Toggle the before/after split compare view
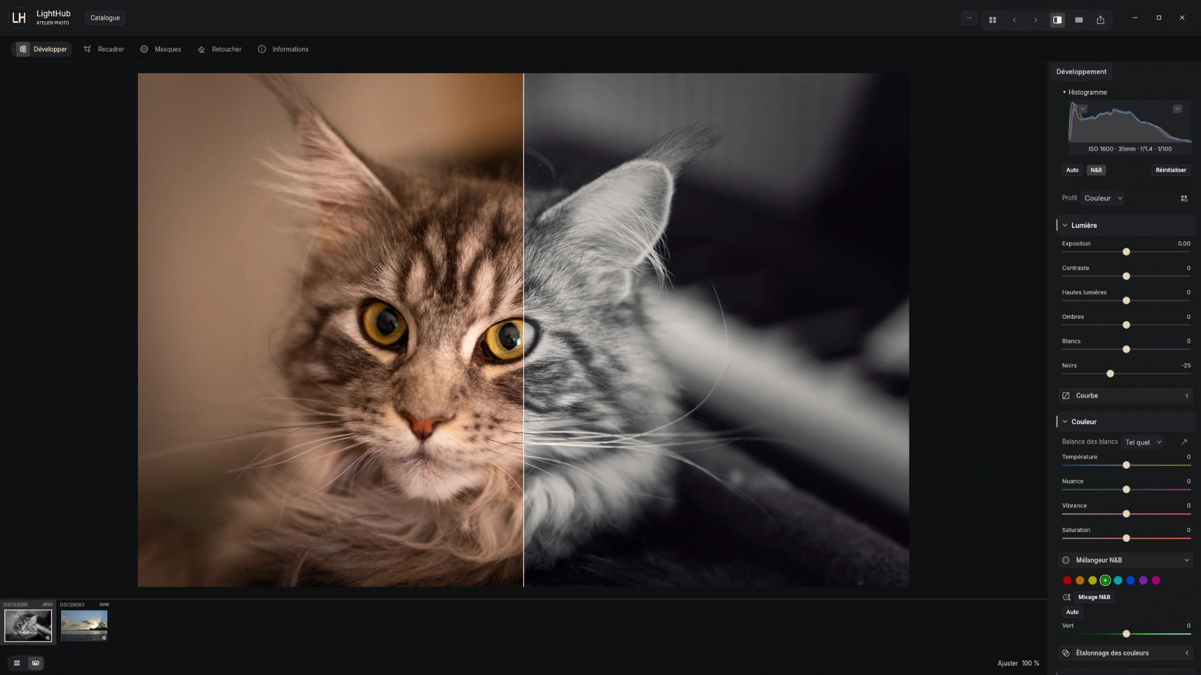 (1057, 20)
